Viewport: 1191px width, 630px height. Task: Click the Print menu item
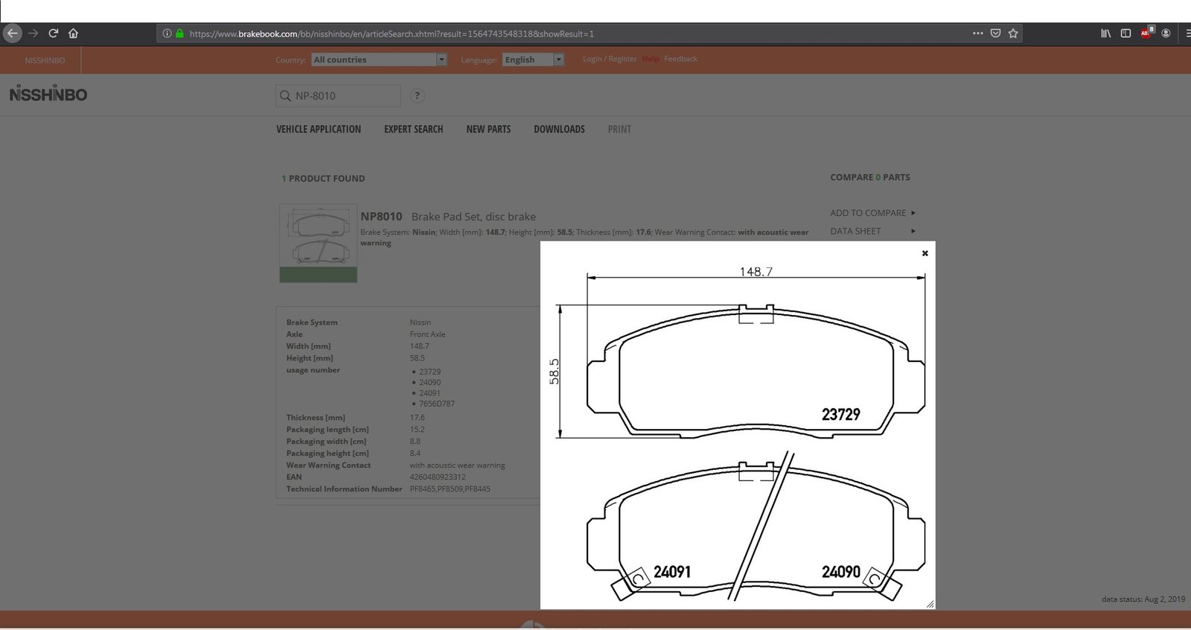pyautogui.click(x=619, y=130)
